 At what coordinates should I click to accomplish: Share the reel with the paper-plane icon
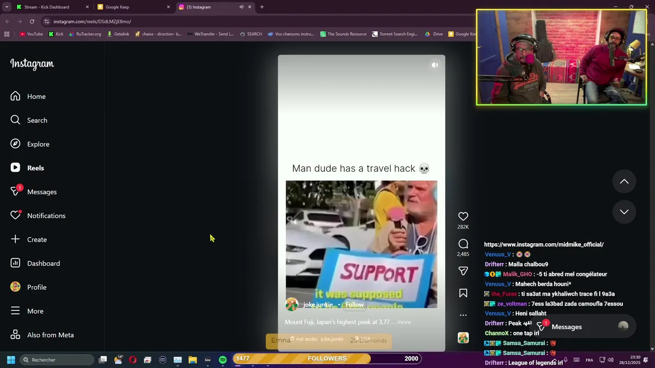pos(463,271)
